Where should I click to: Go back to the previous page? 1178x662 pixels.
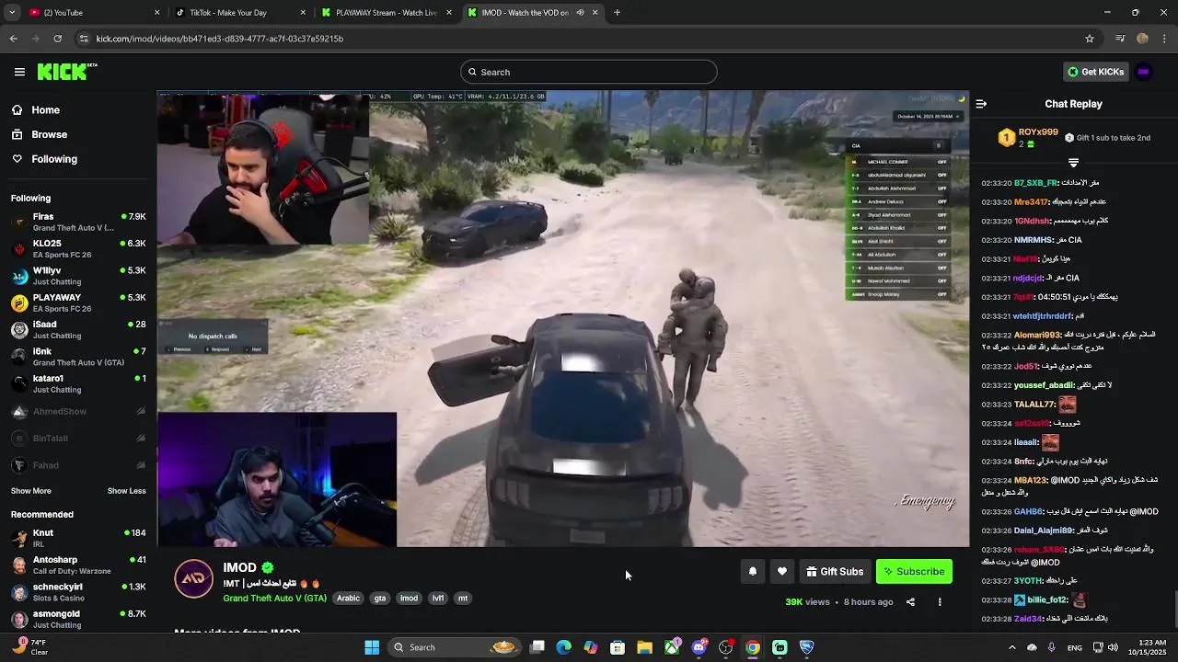13,39
